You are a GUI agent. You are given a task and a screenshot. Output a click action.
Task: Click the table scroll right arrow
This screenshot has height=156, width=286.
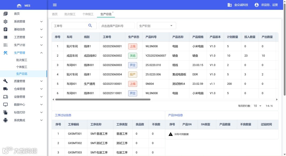(x=277, y=99)
